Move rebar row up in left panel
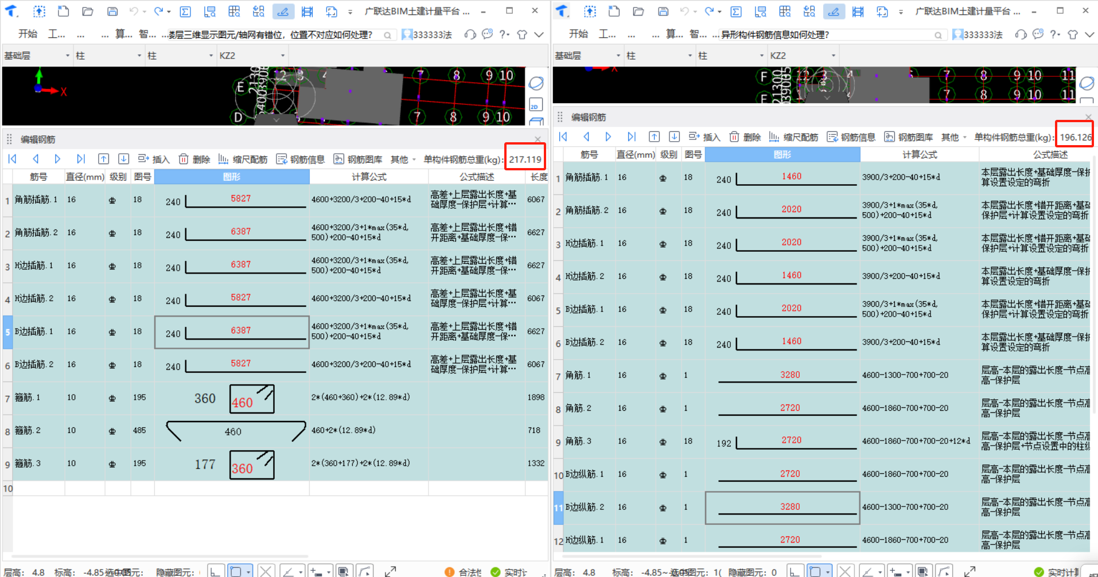The image size is (1098, 577). [103, 159]
